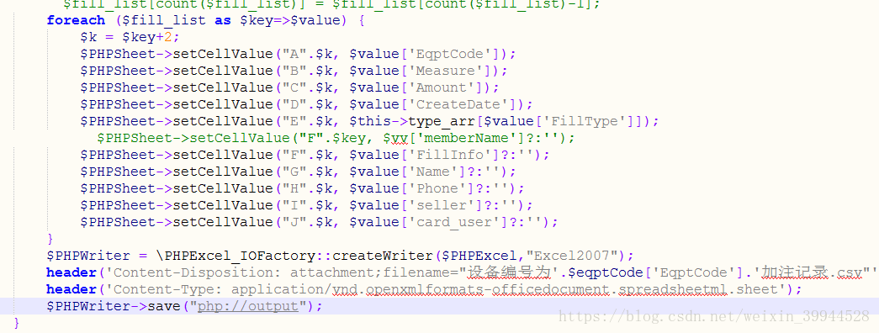879x333 pixels.
Task: Click the 设备编号为 text in filename string
Action: coord(509,273)
